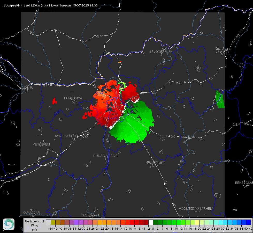Click the blue Heves county label

[191, 105]
